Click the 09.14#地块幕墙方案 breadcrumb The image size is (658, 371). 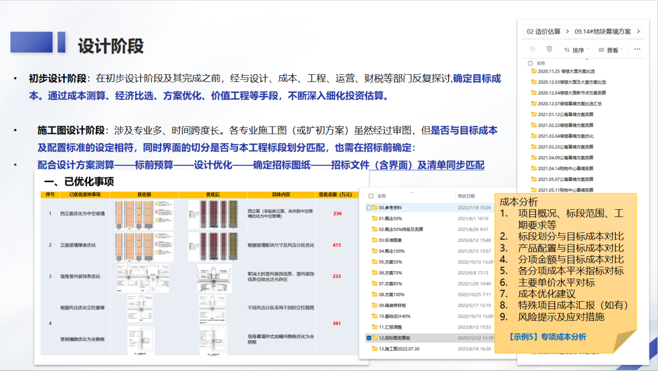click(x=602, y=32)
